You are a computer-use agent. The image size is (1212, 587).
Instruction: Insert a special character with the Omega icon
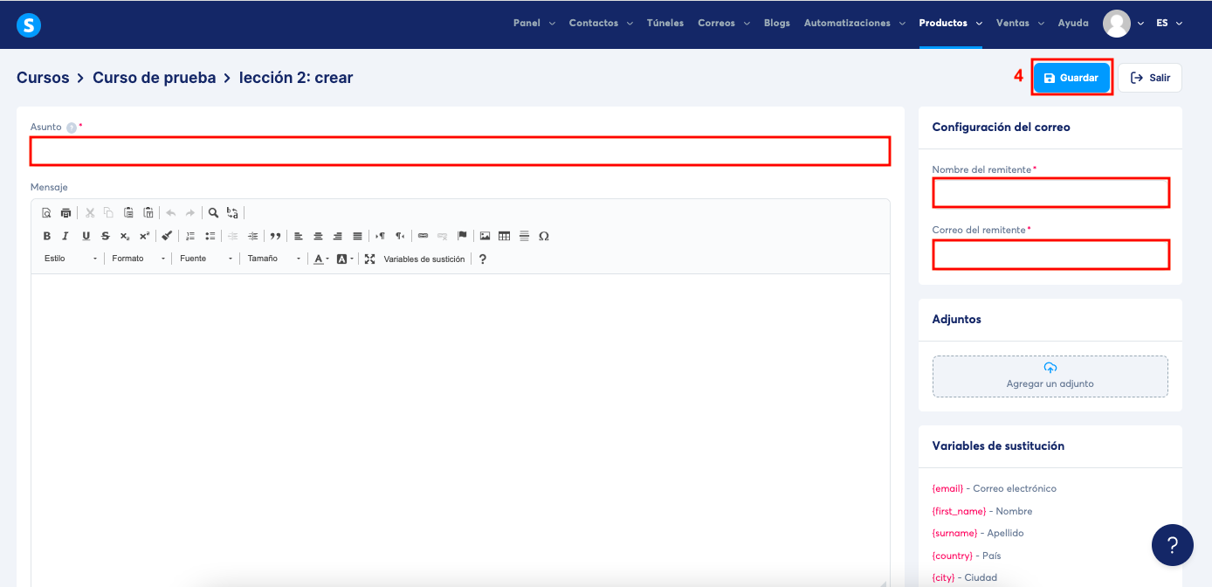(544, 235)
